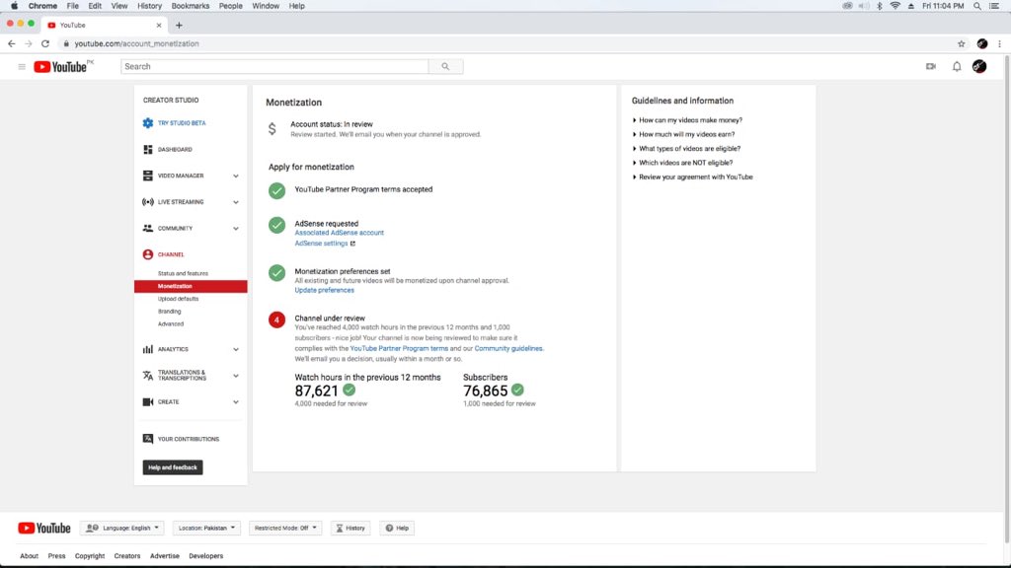The height and width of the screenshot is (568, 1011).
Task: Reload the page with the refresh icon
Action: click(x=45, y=43)
